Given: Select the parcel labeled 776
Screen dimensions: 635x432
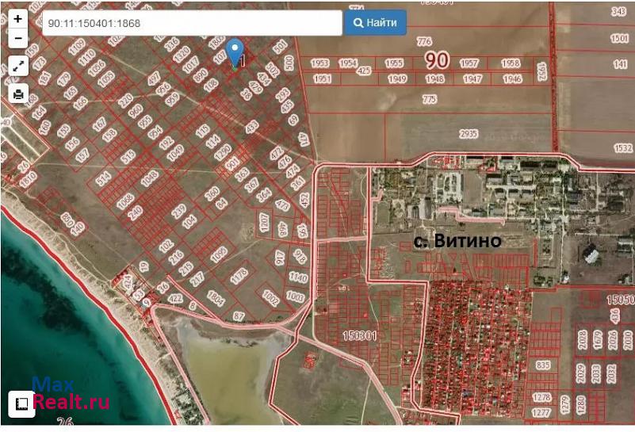Looking at the screenshot, I should pyautogui.click(x=424, y=41).
